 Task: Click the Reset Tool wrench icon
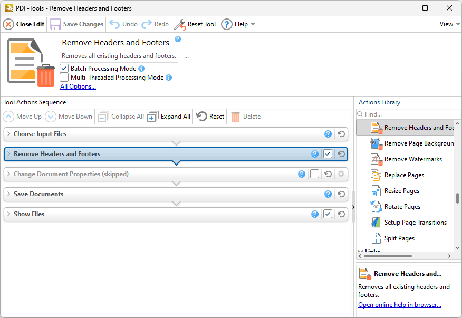(180, 24)
